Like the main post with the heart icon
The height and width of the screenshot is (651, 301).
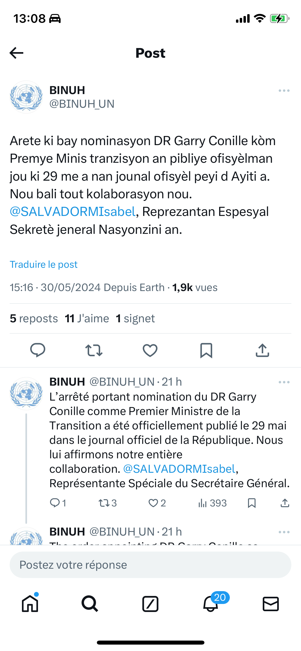(150, 350)
